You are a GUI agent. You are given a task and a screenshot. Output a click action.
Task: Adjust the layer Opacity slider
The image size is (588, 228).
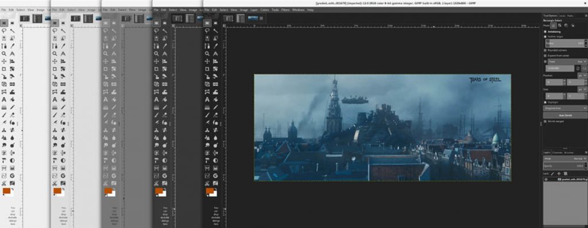[x=565, y=165]
